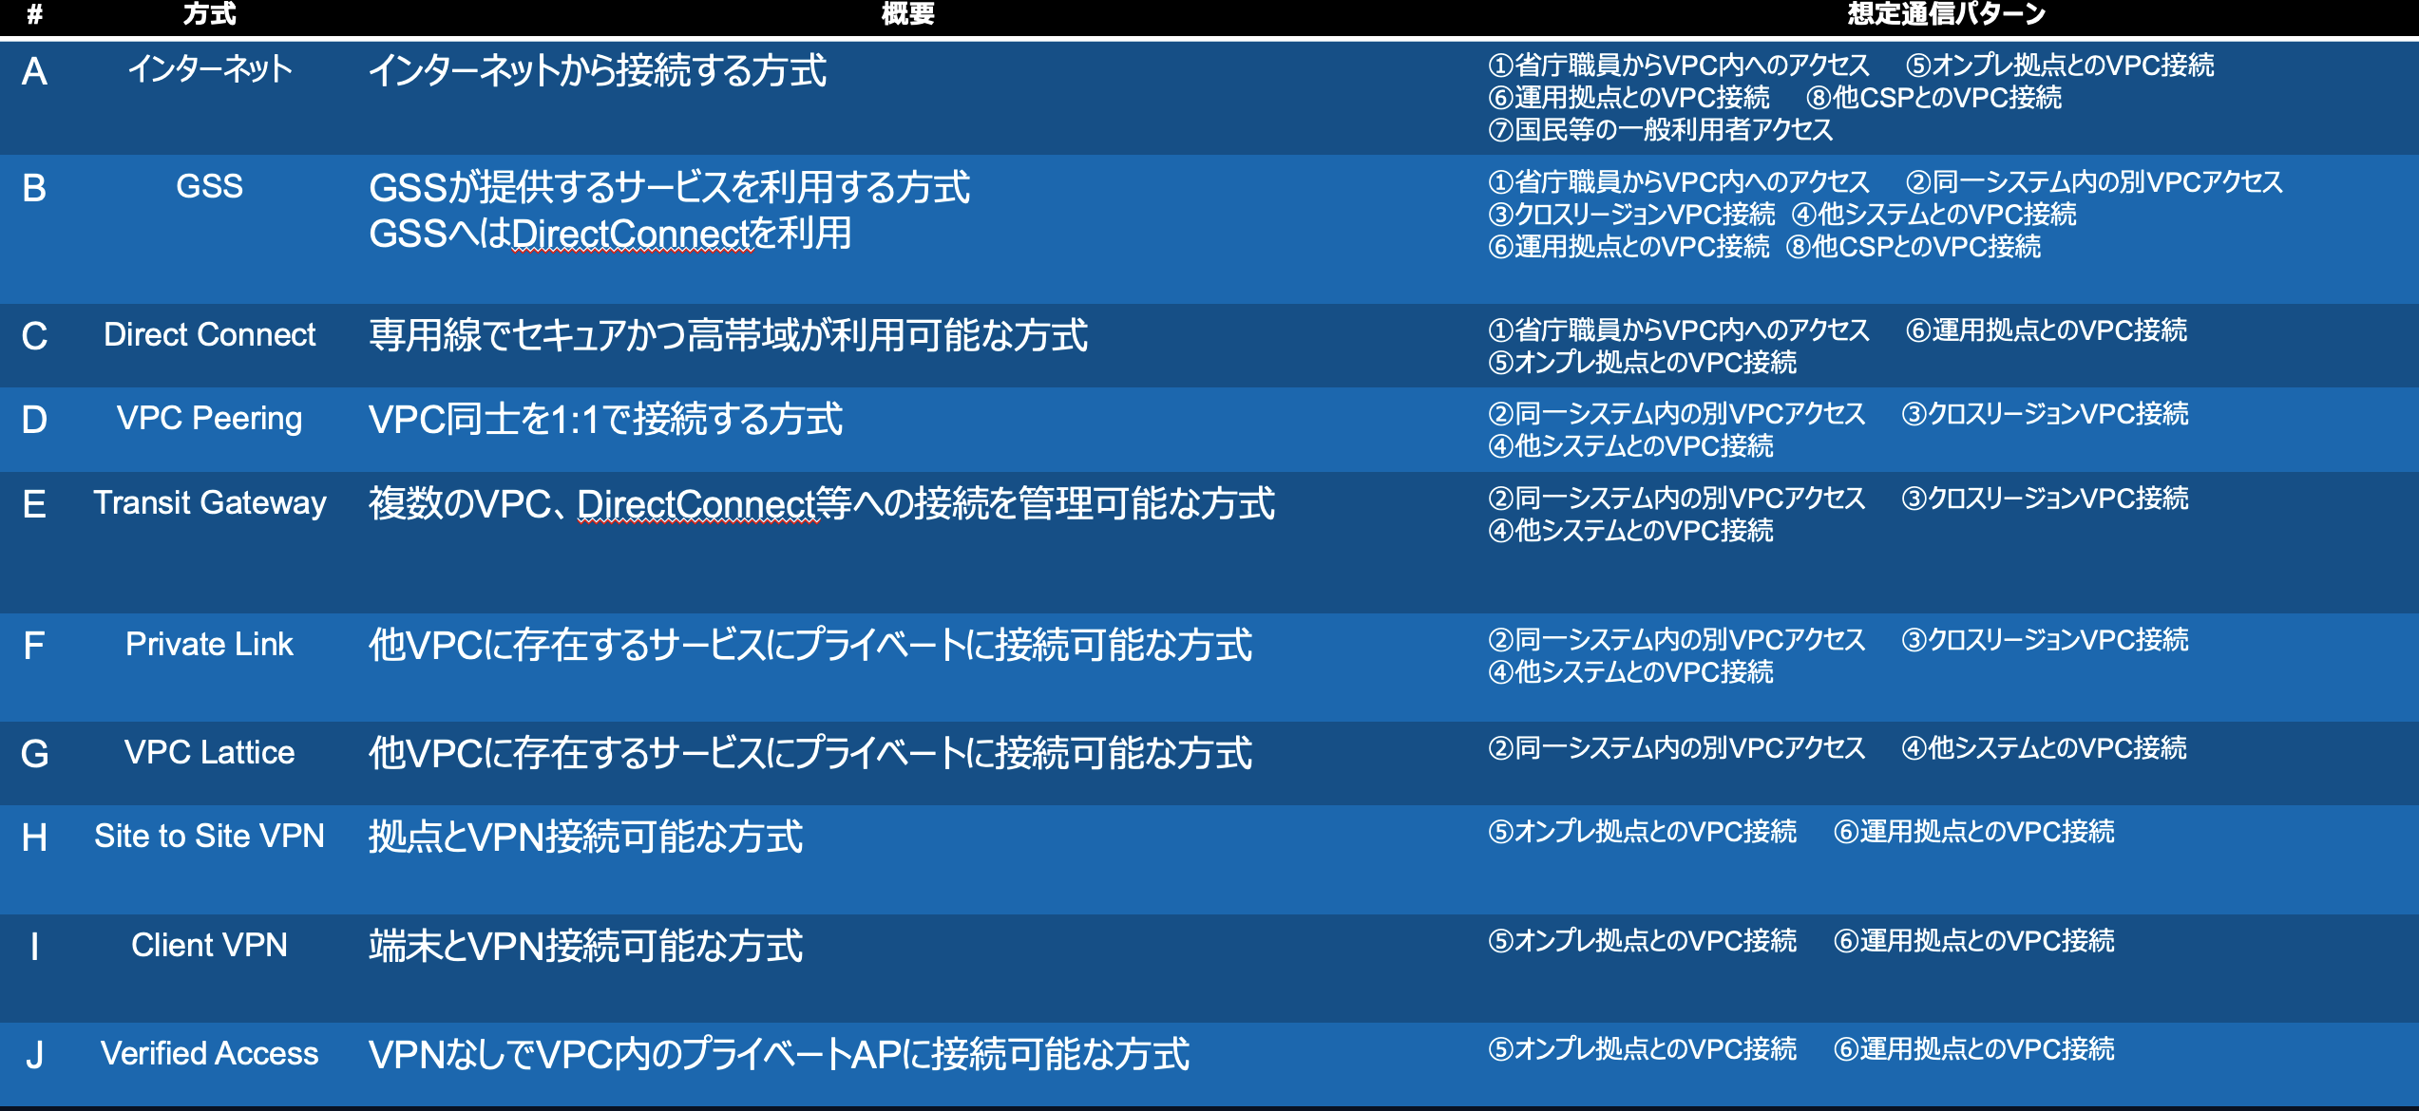Click row letter A cell
Viewport: 2419px width, 1111px height.
(x=34, y=72)
